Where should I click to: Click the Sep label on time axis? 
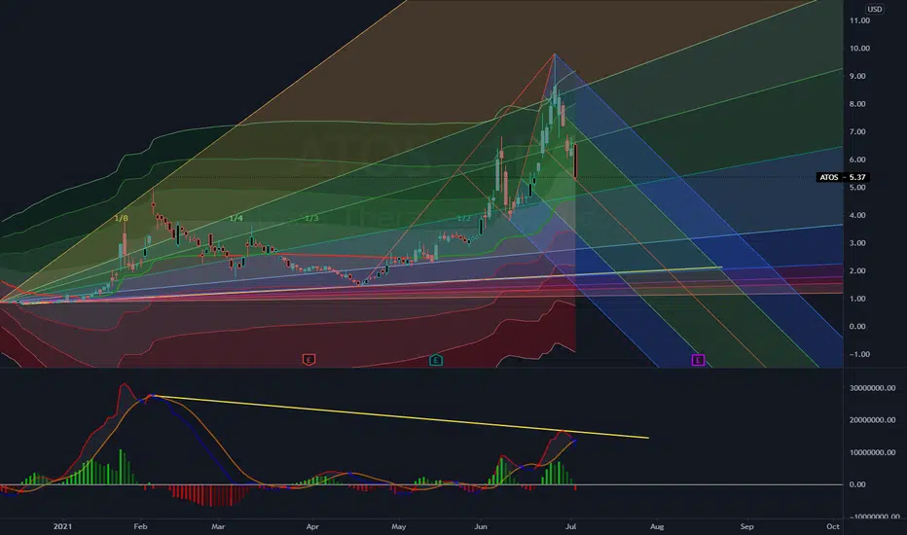[x=746, y=526]
